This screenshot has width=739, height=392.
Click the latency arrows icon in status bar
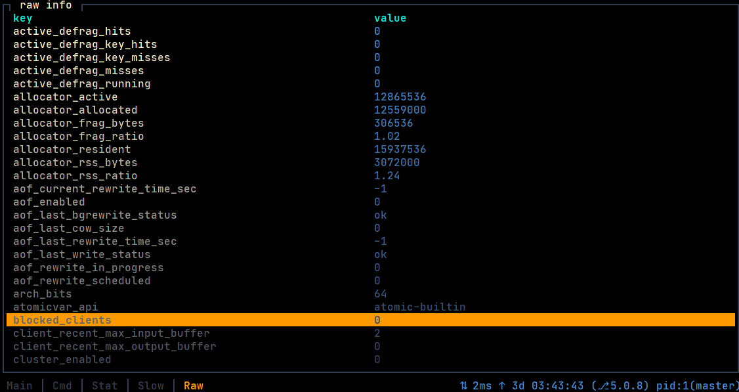tap(464, 386)
